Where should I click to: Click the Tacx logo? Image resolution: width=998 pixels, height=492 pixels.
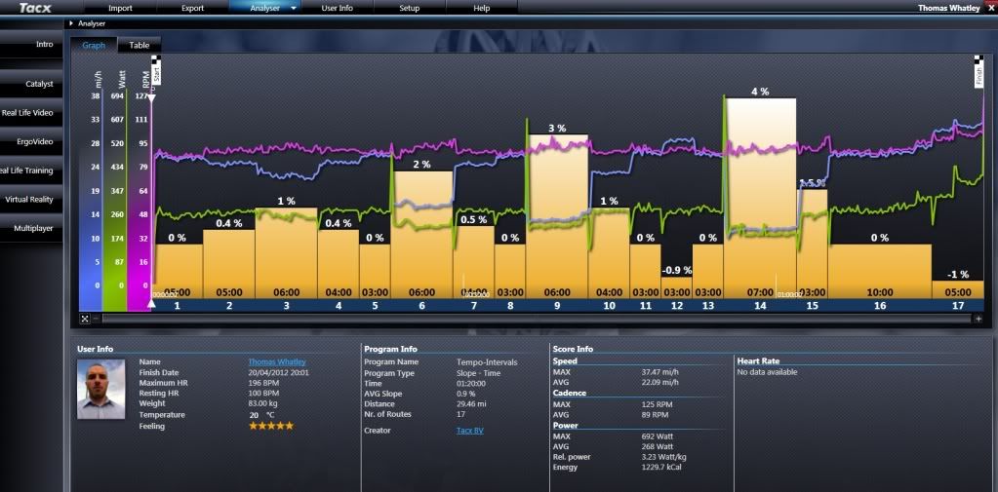(x=35, y=8)
